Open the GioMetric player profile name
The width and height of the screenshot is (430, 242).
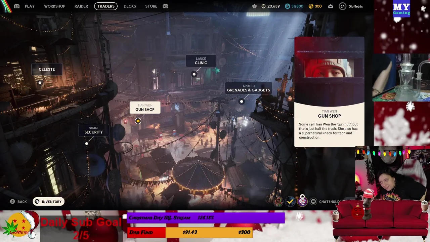356,6
